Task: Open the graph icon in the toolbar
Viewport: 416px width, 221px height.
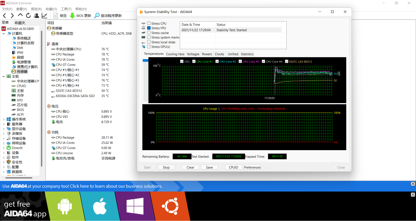Action: [44, 16]
